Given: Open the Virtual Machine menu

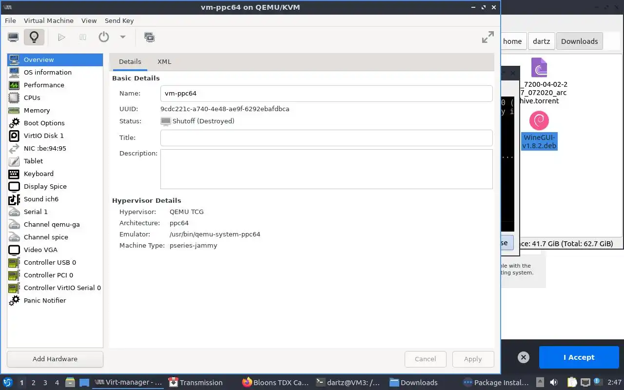Looking at the screenshot, I should click(x=49, y=20).
